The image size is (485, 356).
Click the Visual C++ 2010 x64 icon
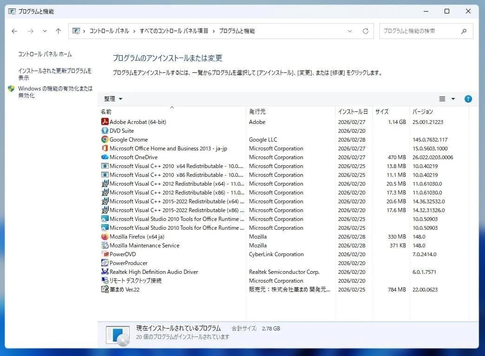point(105,166)
